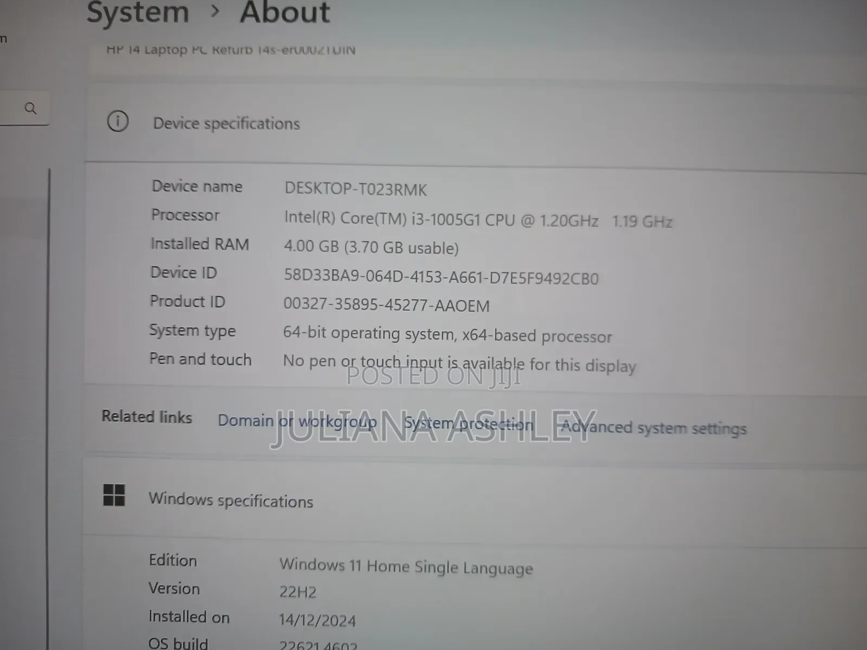
Task: Click the Device specifications info icon
Action: coord(118,121)
